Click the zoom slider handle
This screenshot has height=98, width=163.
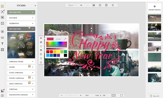[70, 95]
